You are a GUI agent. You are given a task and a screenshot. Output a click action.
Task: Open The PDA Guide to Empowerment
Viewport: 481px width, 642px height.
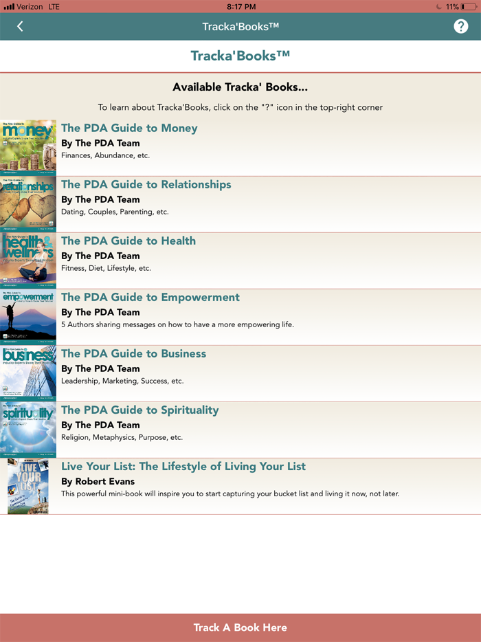[x=150, y=297]
